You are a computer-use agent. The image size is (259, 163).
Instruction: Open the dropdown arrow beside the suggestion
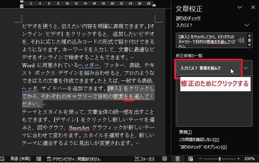(246, 68)
